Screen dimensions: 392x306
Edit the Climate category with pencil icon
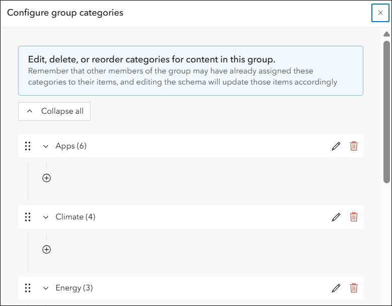point(336,217)
